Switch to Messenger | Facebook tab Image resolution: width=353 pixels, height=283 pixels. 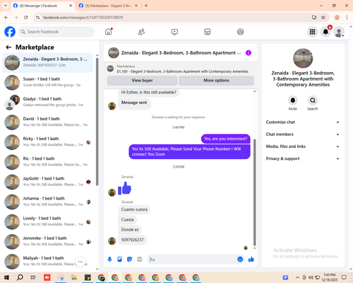tap(43, 6)
